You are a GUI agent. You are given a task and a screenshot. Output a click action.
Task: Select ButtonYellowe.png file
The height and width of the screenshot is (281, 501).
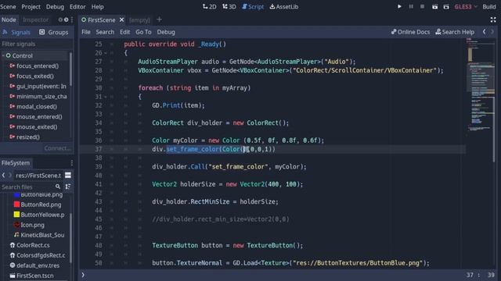pyautogui.click(x=39, y=215)
